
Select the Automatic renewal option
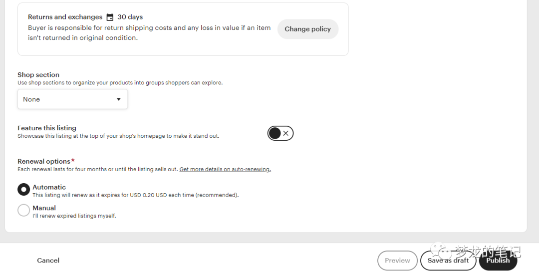[24, 189]
